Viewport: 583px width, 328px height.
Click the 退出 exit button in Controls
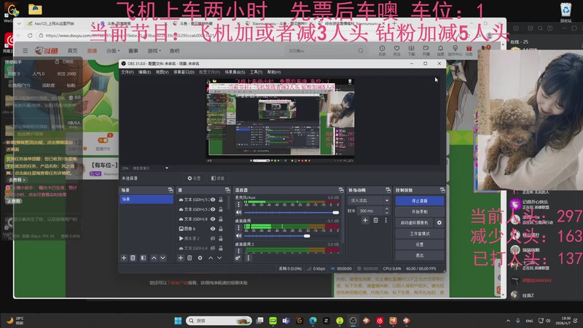click(420, 256)
